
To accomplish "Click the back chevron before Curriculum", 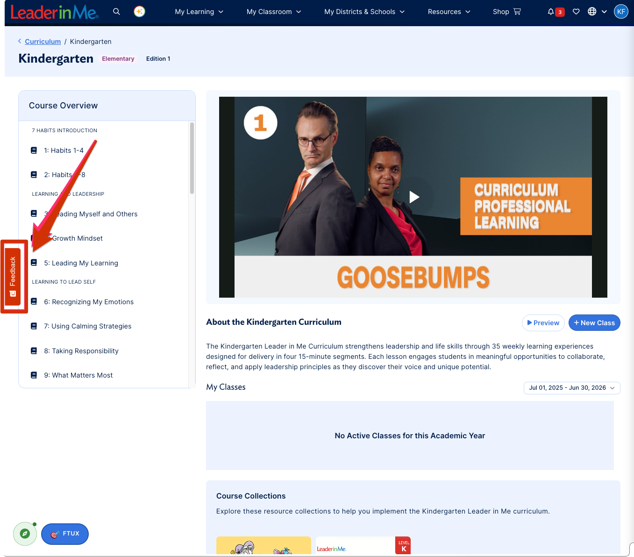I will pyautogui.click(x=20, y=41).
